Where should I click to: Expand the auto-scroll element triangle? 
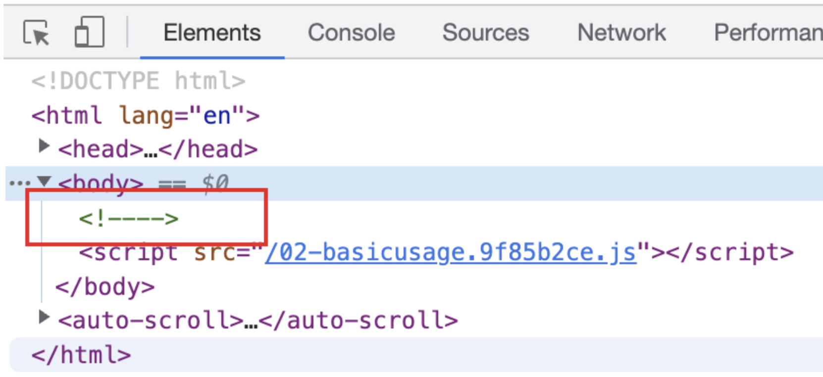(x=44, y=317)
